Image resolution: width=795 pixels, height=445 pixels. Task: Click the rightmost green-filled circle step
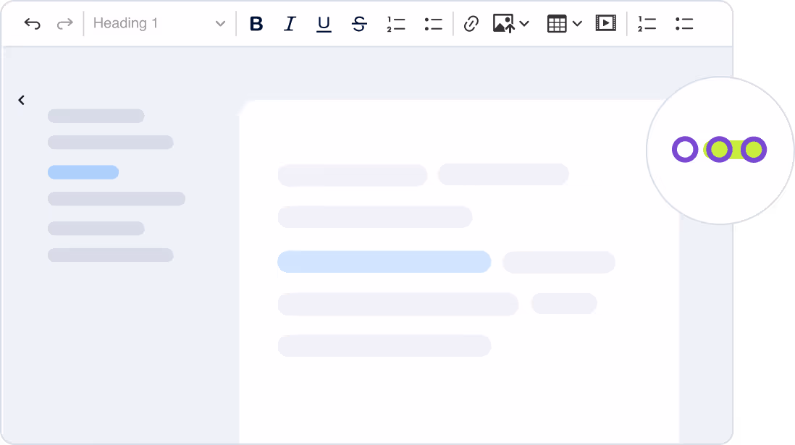[x=754, y=150]
